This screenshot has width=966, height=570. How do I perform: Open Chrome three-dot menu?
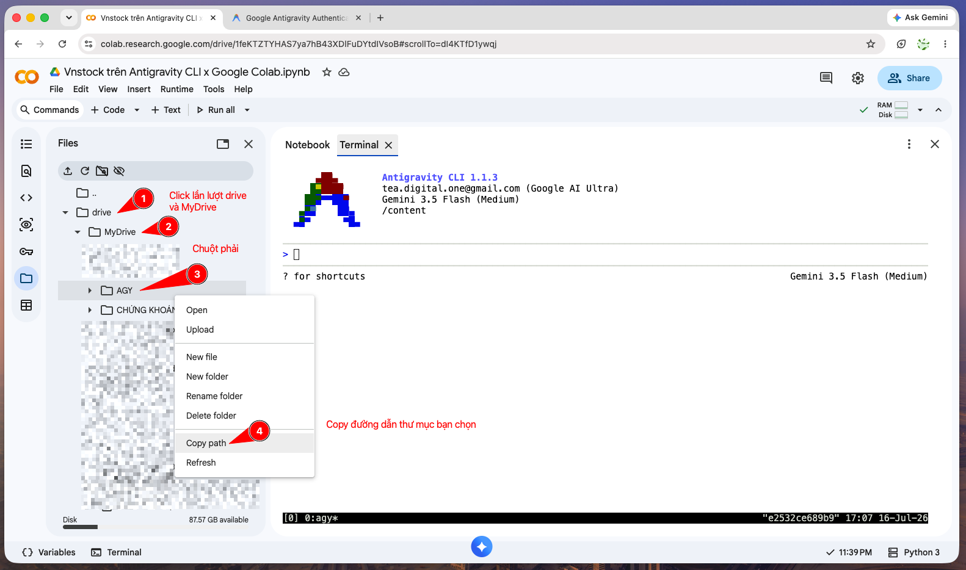945,44
